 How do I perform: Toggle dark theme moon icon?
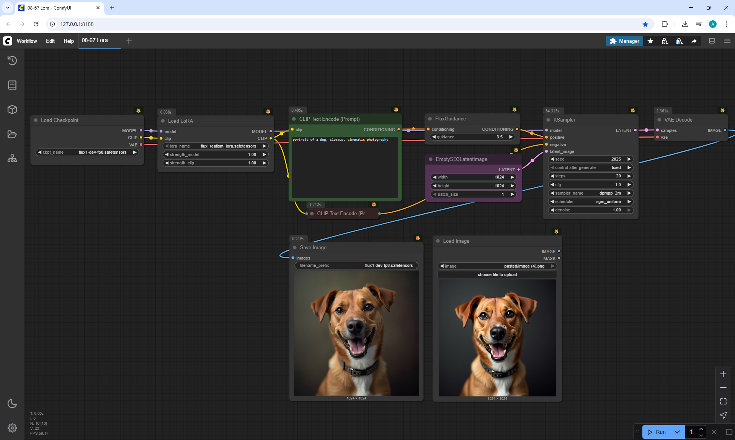(x=12, y=403)
